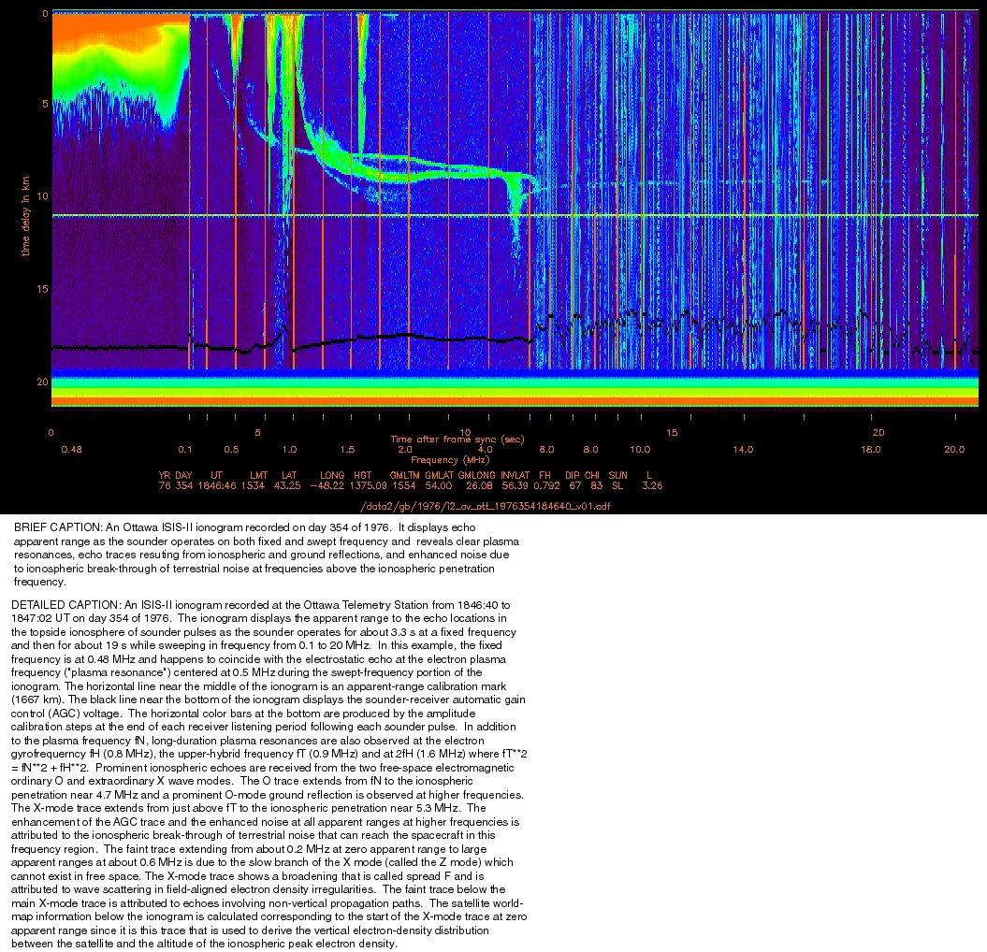987x952 pixels.
Task: Click the GMLONG column header
Action: tap(476, 475)
